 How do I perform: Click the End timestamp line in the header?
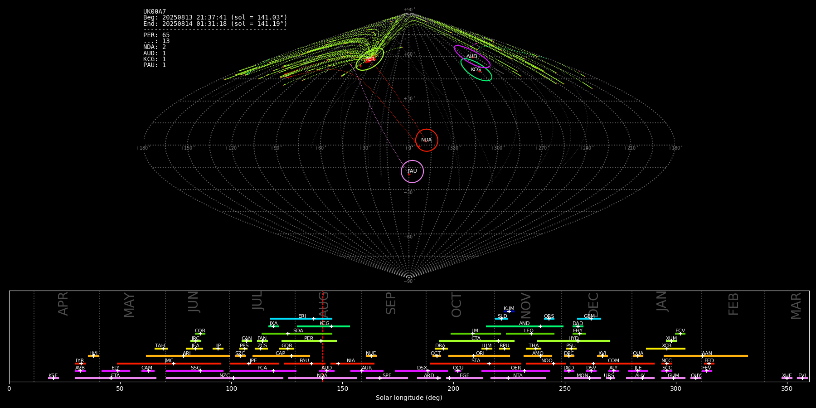tap(215, 24)
